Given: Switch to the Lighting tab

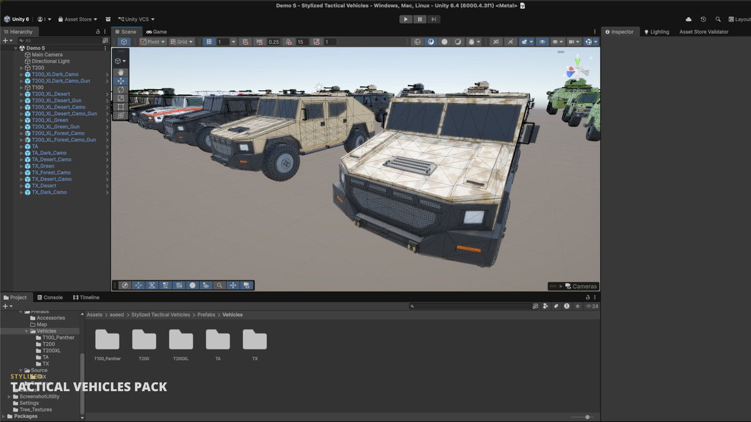Looking at the screenshot, I should click(656, 32).
